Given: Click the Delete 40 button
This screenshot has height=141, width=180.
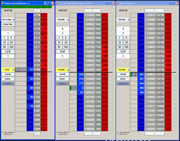Looking at the screenshot, I should tap(123, 83).
